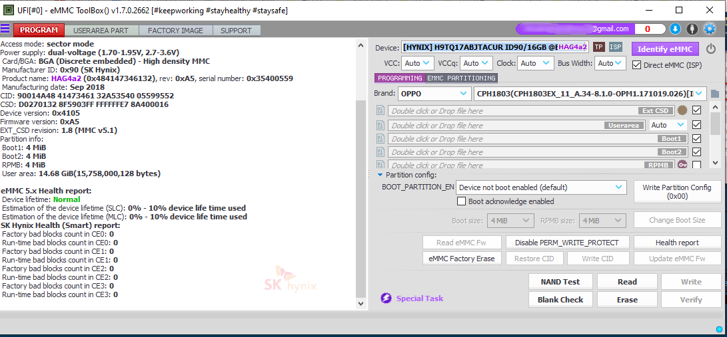Open the CPH1803 model dropdown
The width and height of the screenshot is (727, 337).
pos(590,94)
